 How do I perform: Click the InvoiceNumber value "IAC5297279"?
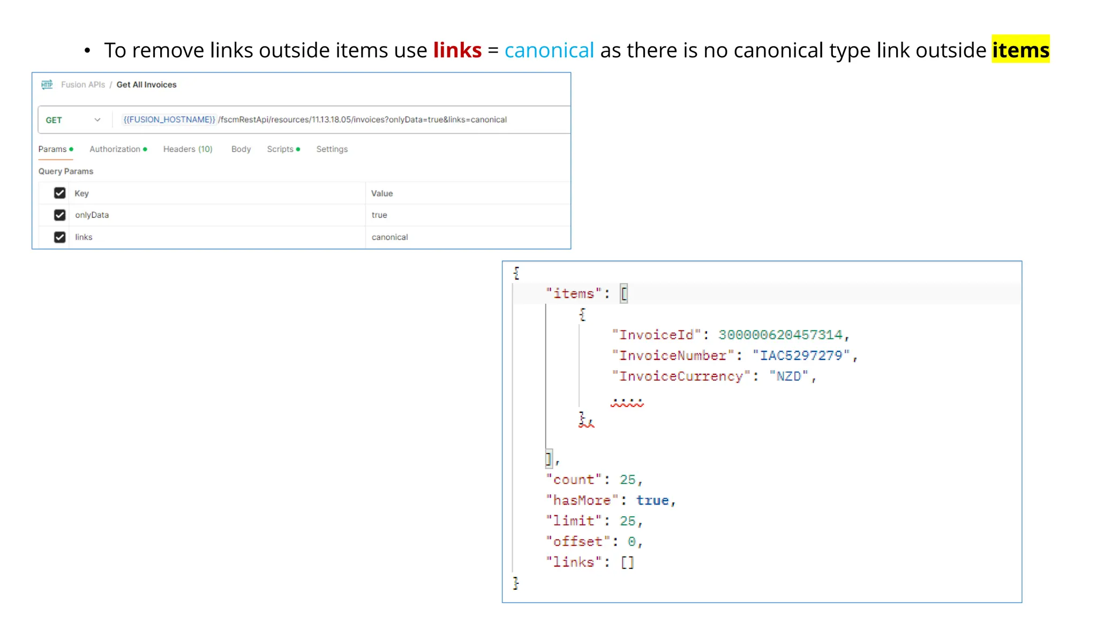[801, 356]
